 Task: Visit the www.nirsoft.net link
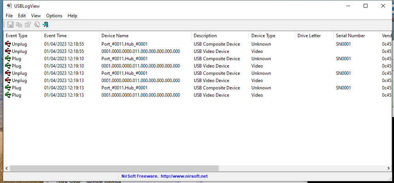click(x=184, y=176)
